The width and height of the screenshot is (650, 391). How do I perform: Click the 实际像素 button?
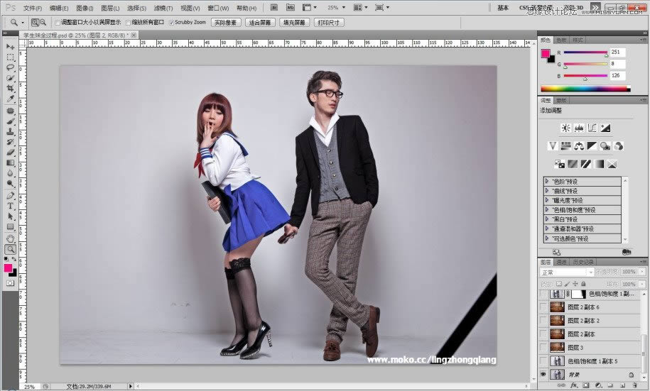click(x=225, y=23)
